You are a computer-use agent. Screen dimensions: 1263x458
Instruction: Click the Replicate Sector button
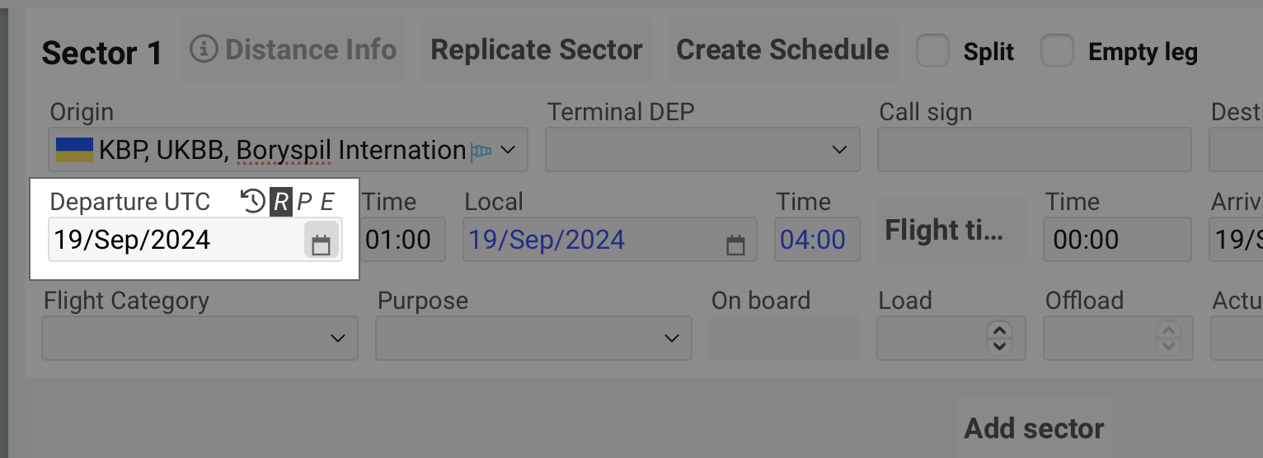[x=536, y=50]
